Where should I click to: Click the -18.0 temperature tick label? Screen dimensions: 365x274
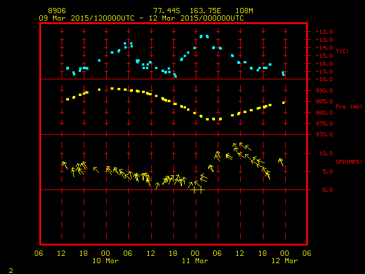(323, 79)
